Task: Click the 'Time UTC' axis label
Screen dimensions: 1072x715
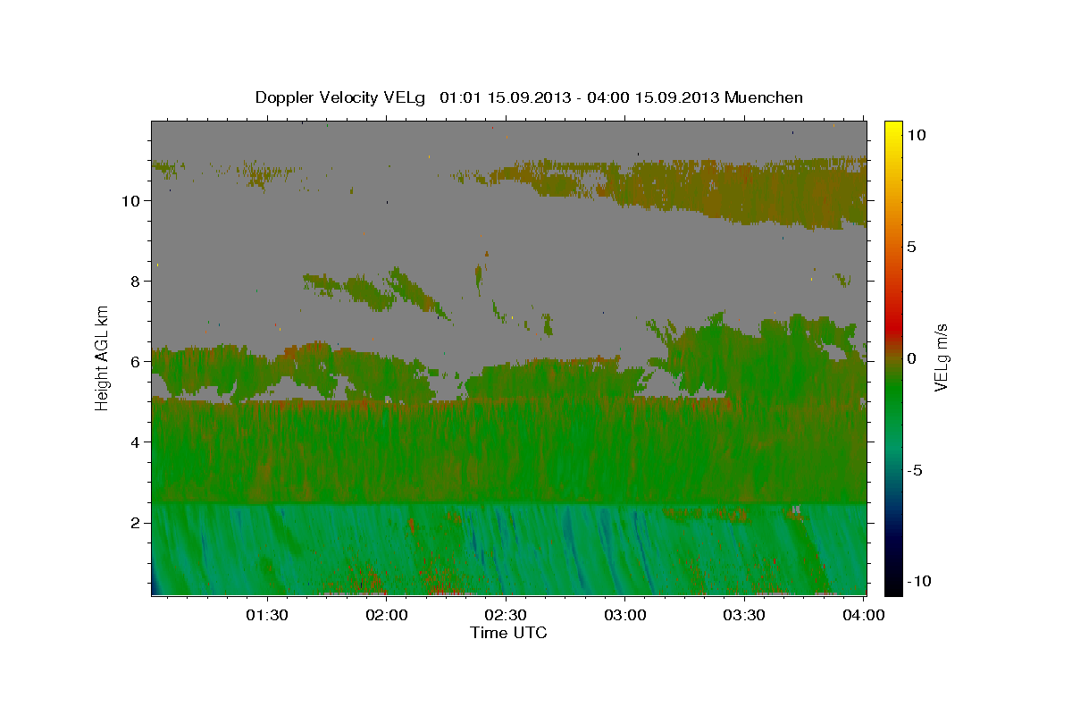Action: pos(508,633)
